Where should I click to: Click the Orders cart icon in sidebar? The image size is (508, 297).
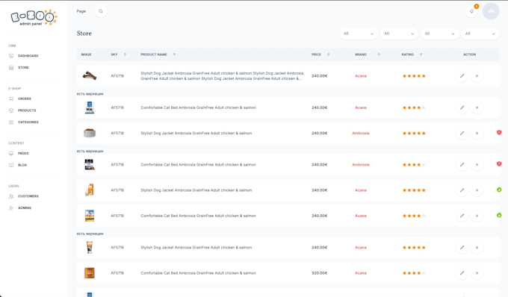11,99
